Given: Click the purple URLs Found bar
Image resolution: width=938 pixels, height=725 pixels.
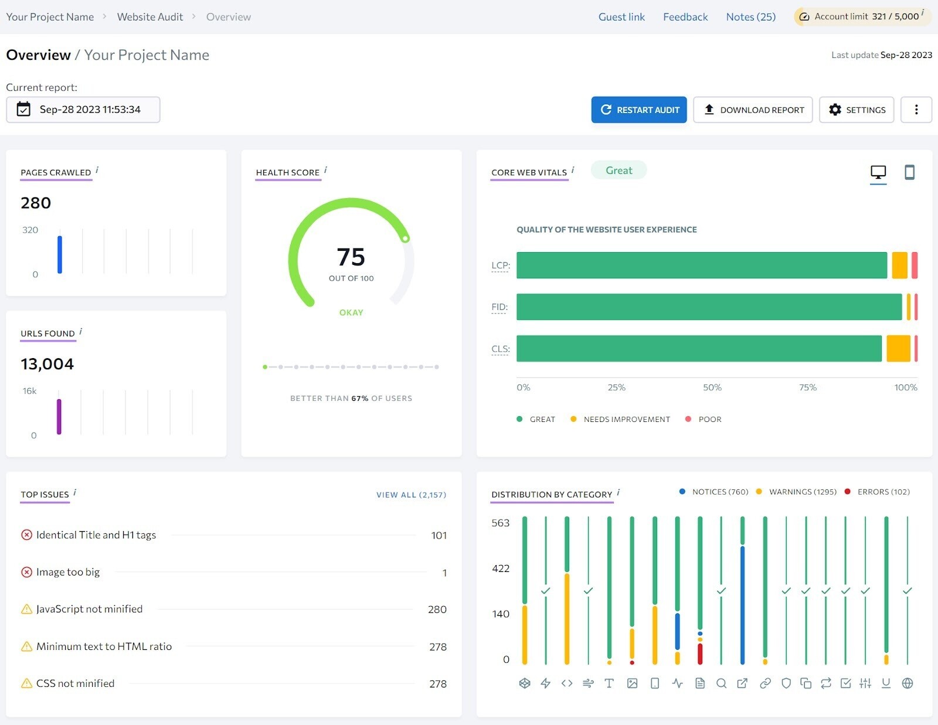Looking at the screenshot, I should pyautogui.click(x=59, y=416).
